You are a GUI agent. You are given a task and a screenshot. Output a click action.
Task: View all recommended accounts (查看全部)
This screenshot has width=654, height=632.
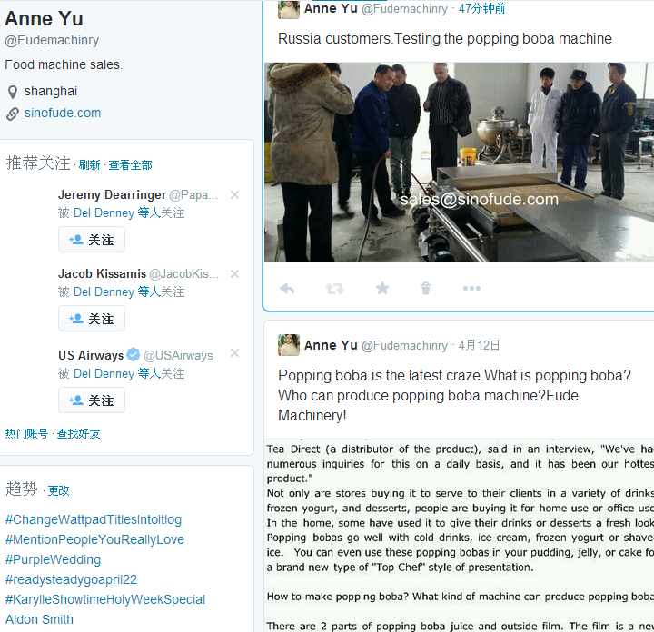pos(130,165)
